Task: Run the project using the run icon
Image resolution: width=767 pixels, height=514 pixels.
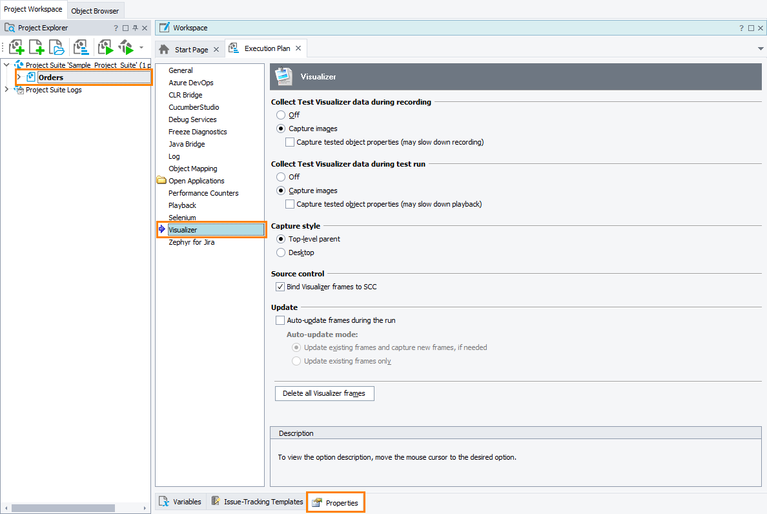Action: pyautogui.click(x=105, y=46)
